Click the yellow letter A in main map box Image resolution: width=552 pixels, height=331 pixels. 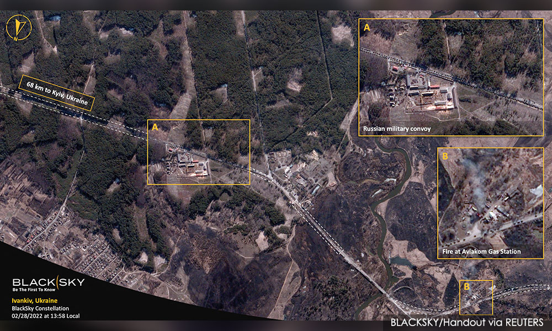point(155,127)
